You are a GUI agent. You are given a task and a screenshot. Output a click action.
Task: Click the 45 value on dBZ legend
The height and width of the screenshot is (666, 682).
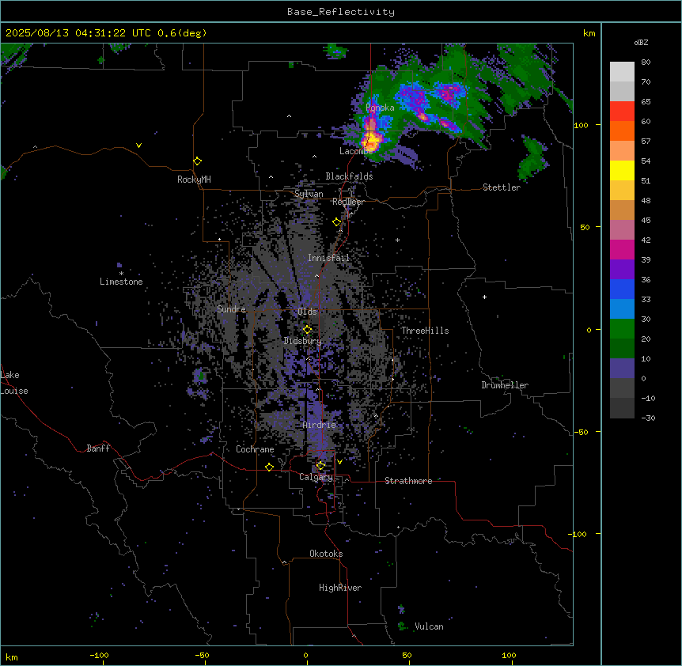point(646,220)
